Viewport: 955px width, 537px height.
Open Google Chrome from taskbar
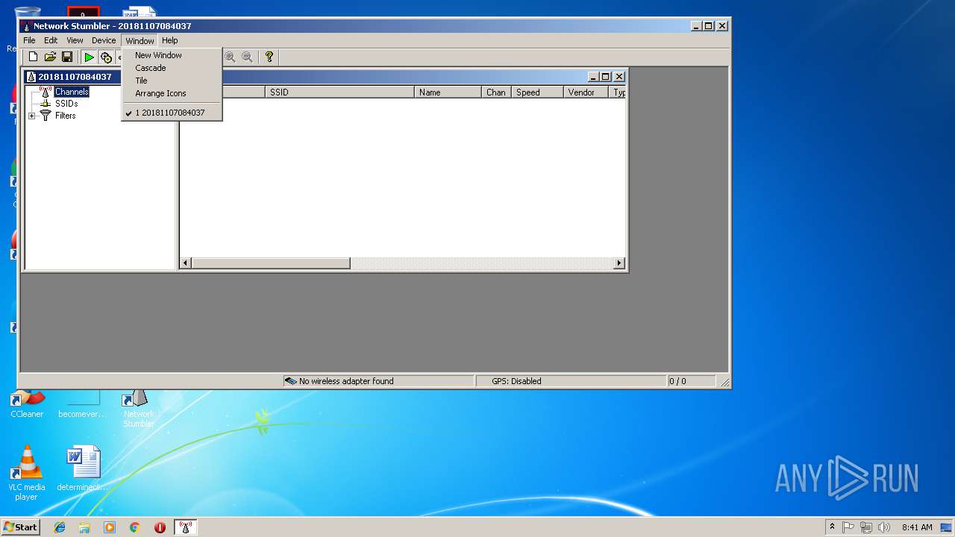(134, 527)
